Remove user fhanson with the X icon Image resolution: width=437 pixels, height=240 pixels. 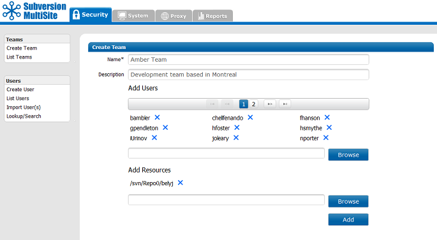click(x=327, y=117)
